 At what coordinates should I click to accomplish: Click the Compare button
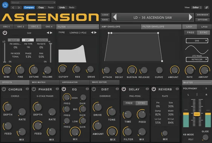[29, 8]
